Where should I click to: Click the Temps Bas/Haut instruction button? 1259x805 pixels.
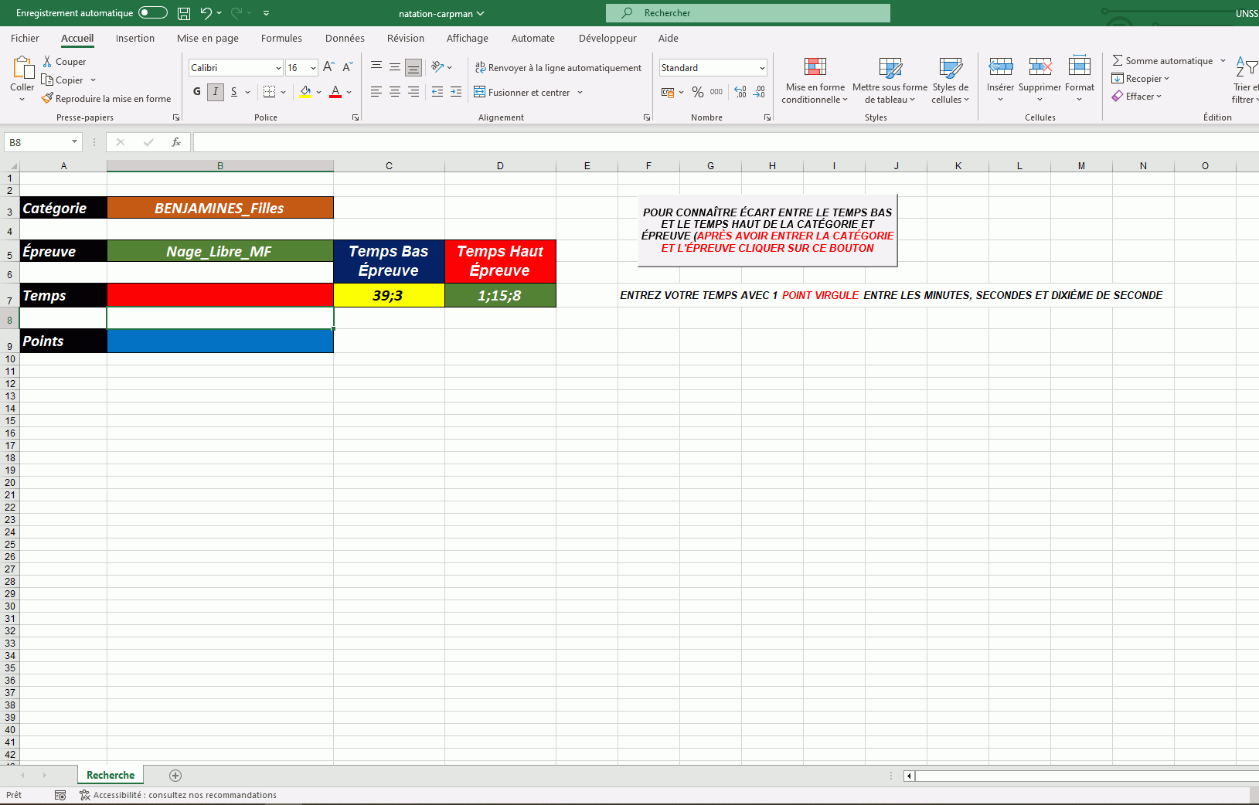767,230
